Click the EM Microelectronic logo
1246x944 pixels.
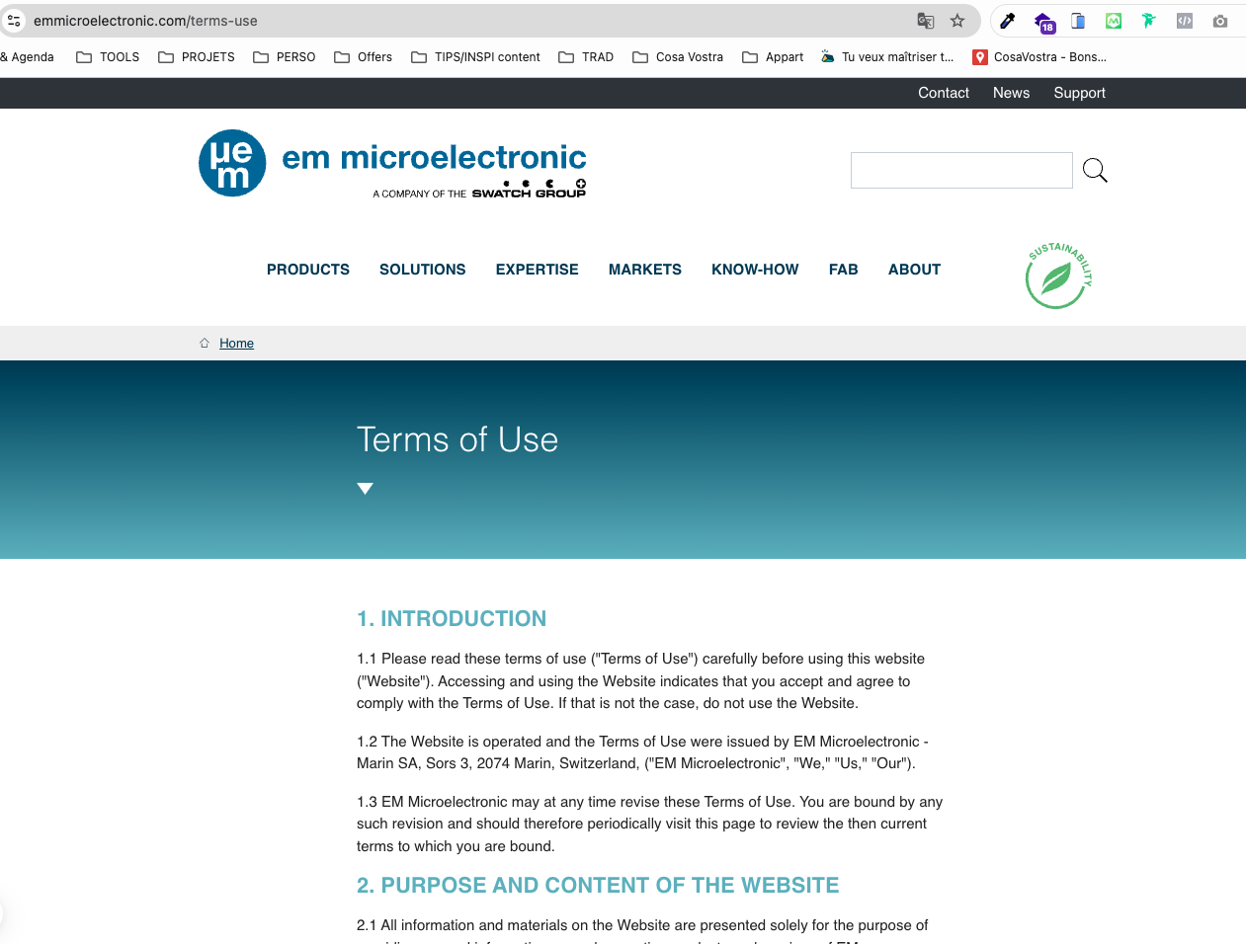(392, 164)
